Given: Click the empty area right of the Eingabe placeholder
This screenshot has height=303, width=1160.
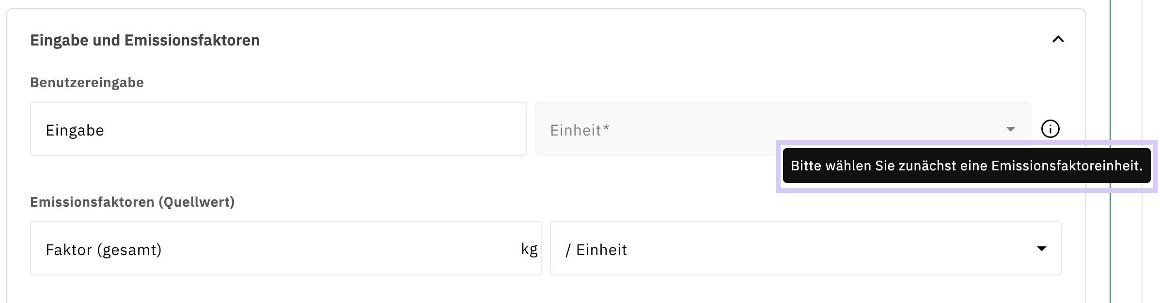Looking at the screenshot, I should tap(315, 129).
